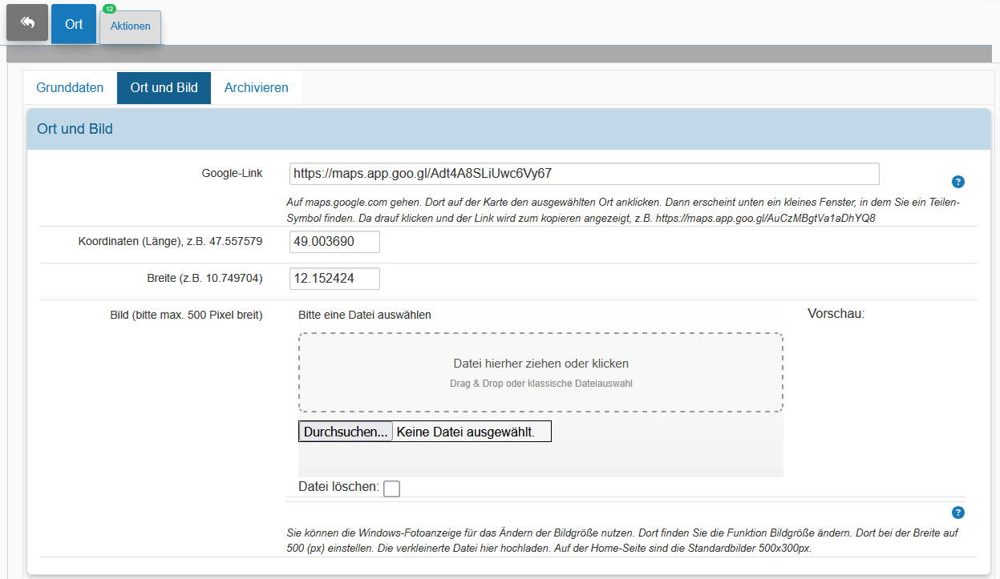Focus the Google-Link input field
Screen dimensions: 1000x579
pyautogui.click(x=584, y=174)
